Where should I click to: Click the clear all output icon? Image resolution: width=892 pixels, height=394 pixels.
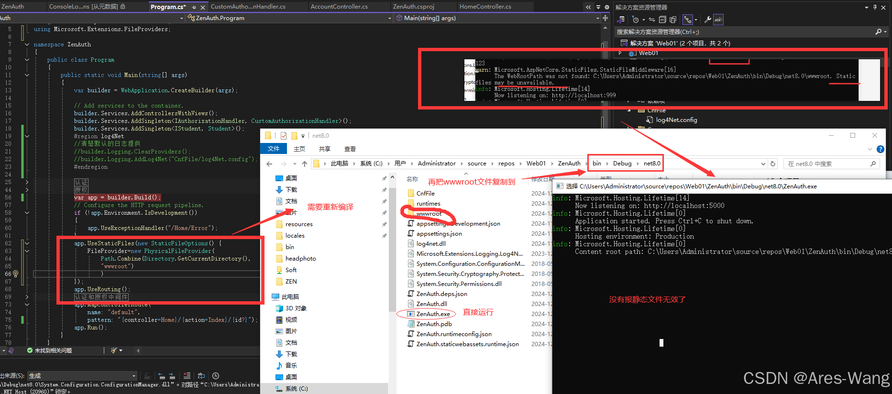187,376
